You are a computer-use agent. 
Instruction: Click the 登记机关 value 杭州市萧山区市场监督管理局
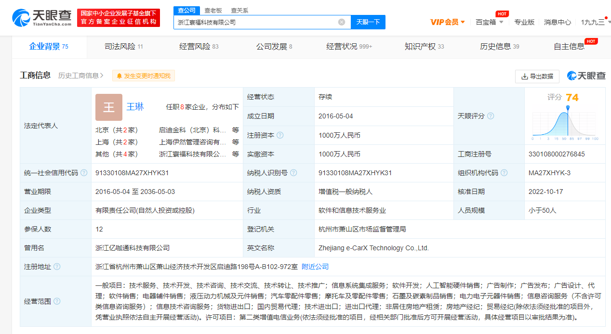point(362,229)
